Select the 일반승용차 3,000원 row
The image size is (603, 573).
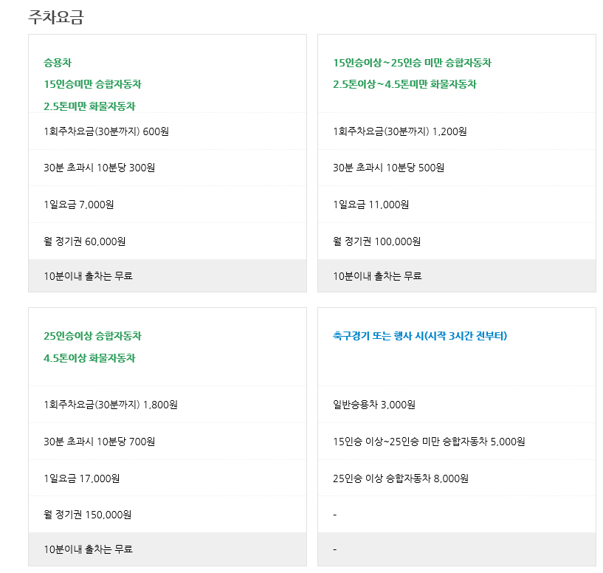(374, 405)
